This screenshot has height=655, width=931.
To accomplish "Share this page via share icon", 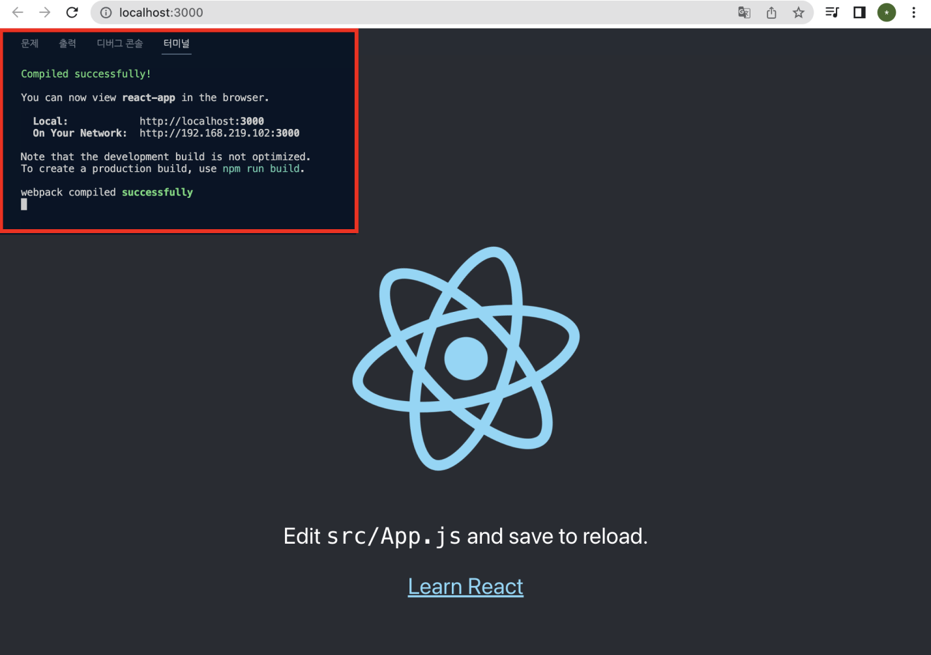I will click(x=771, y=12).
